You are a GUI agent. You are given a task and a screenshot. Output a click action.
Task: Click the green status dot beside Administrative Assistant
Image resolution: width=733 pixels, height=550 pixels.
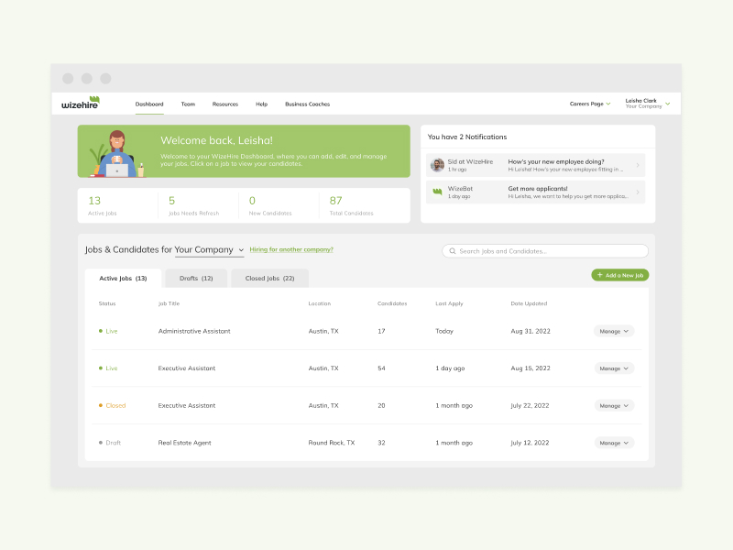coord(100,331)
